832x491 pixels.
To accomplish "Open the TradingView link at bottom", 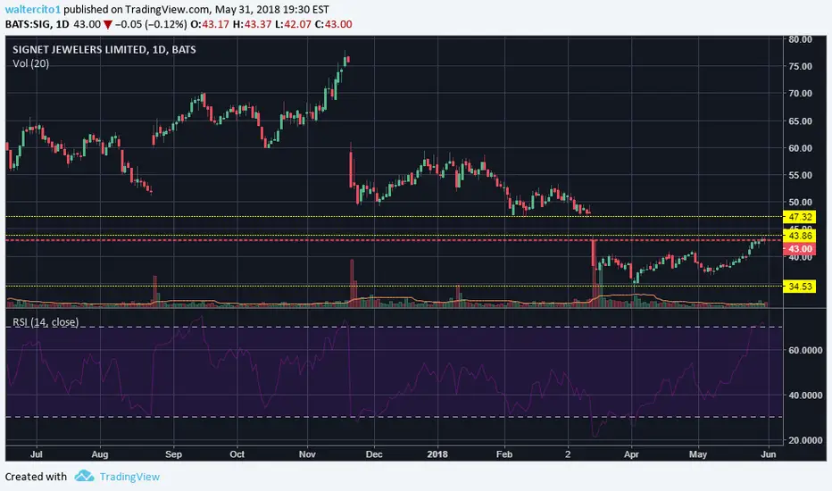I will coord(129,477).
